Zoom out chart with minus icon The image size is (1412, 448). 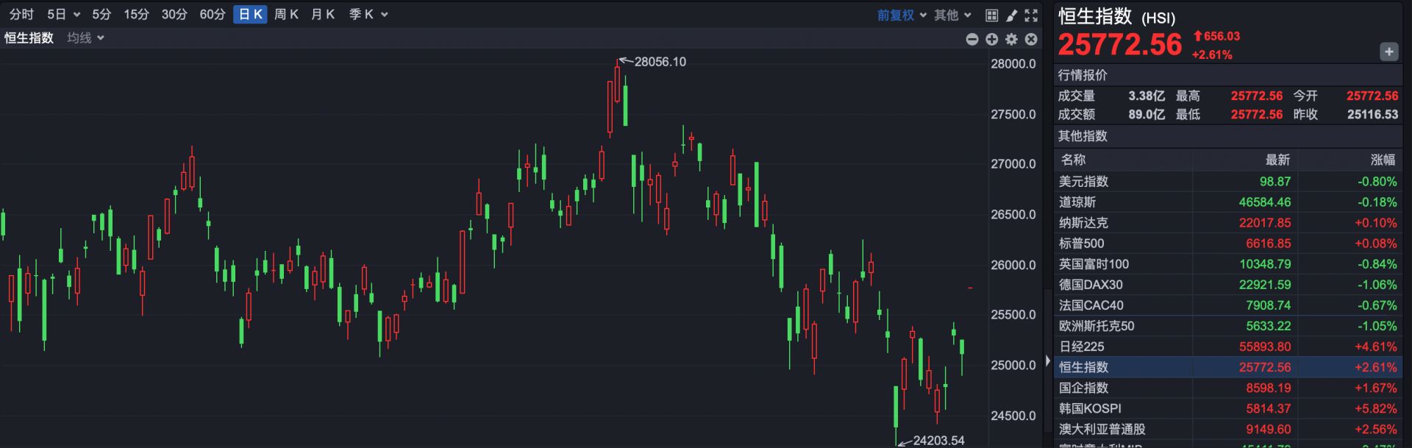[x=972, y=39]
